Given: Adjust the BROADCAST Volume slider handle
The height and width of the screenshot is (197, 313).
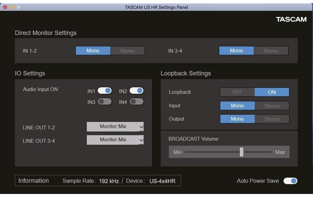Looking at the screenshot, I should [241, 152].
